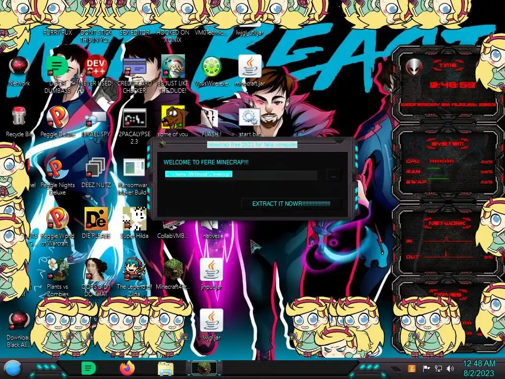Open File Explorer from the taskbar
Image resolution: width=505 pixels, height=379 pixels.
(x=166, y=369)
